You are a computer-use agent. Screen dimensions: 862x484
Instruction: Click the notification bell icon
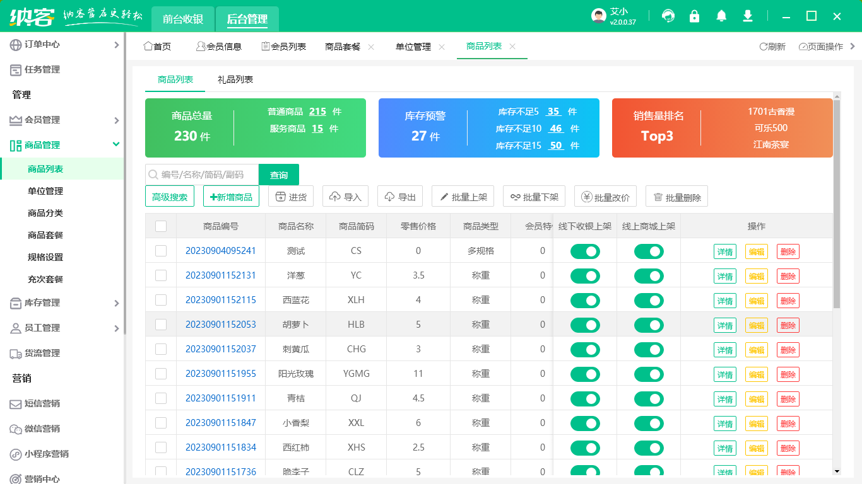pyautogui.click(x=721, y=16)
